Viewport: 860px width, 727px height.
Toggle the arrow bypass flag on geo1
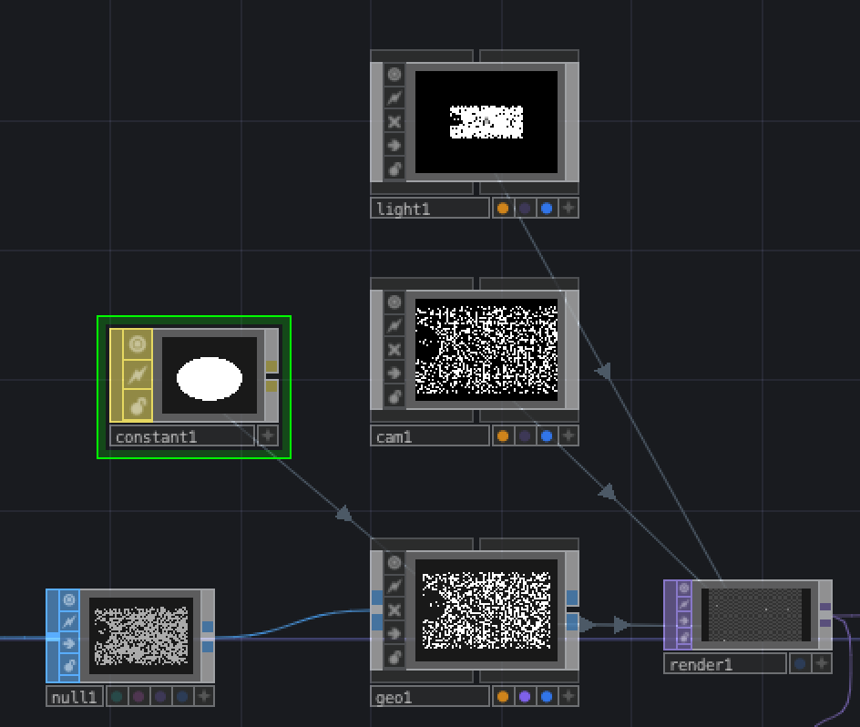[394, 634]
